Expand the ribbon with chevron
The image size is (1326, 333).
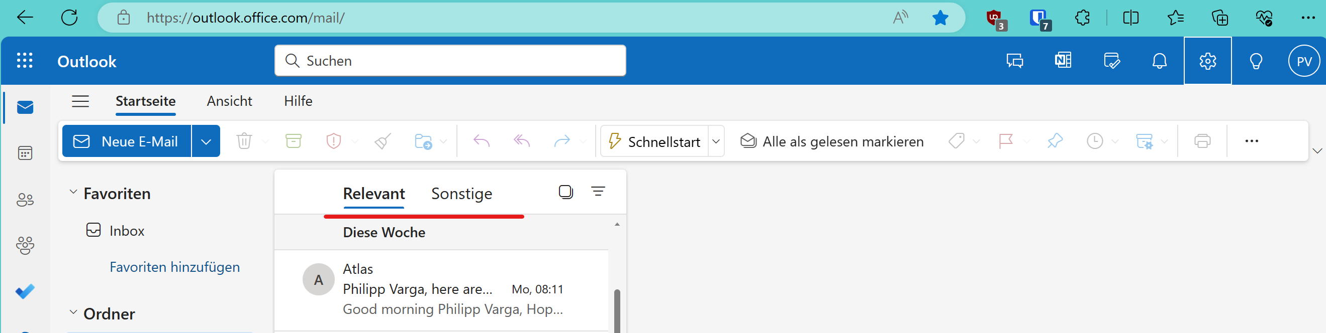tap(1317, 151)
